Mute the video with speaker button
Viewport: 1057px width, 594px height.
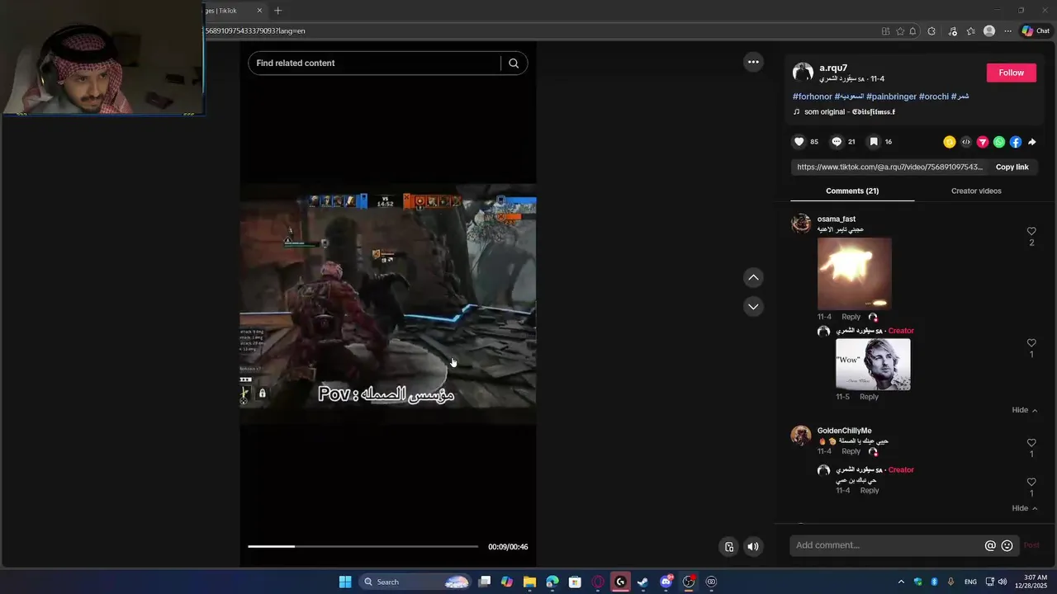(753, 546)
